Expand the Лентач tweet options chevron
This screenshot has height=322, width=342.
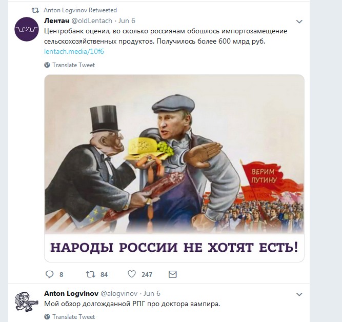point(299,22)
